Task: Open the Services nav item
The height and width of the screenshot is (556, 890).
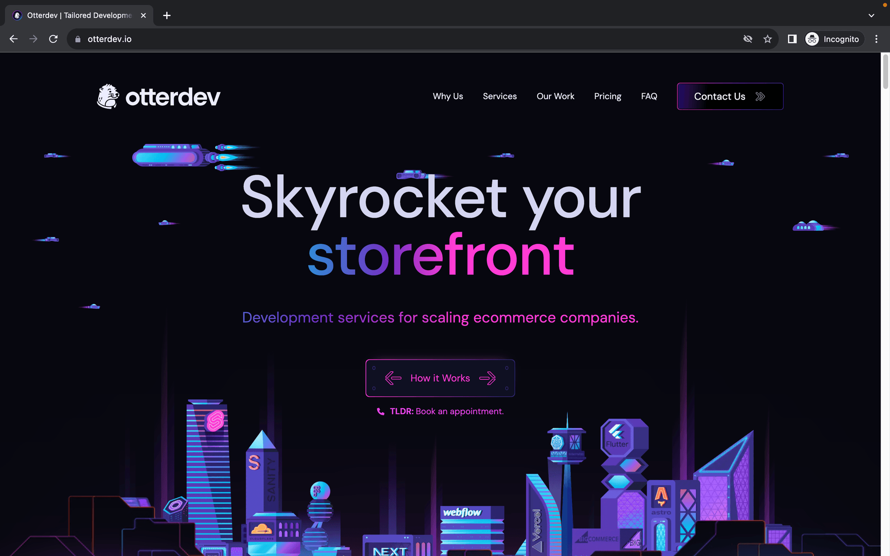Action: click(x=500, y=96)
